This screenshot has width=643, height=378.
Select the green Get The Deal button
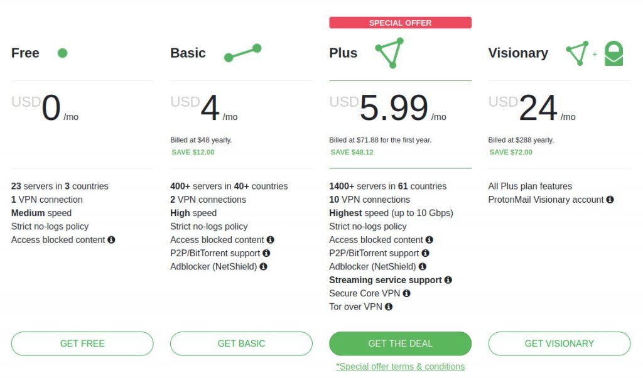tap(400, 343)
